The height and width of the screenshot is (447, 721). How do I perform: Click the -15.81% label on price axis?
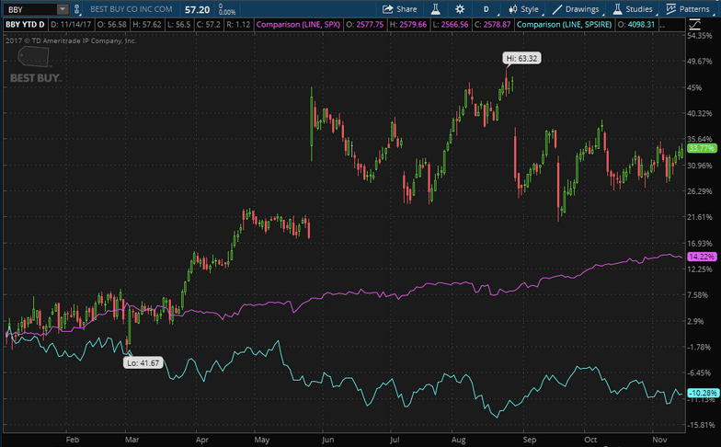click(702, 425)
